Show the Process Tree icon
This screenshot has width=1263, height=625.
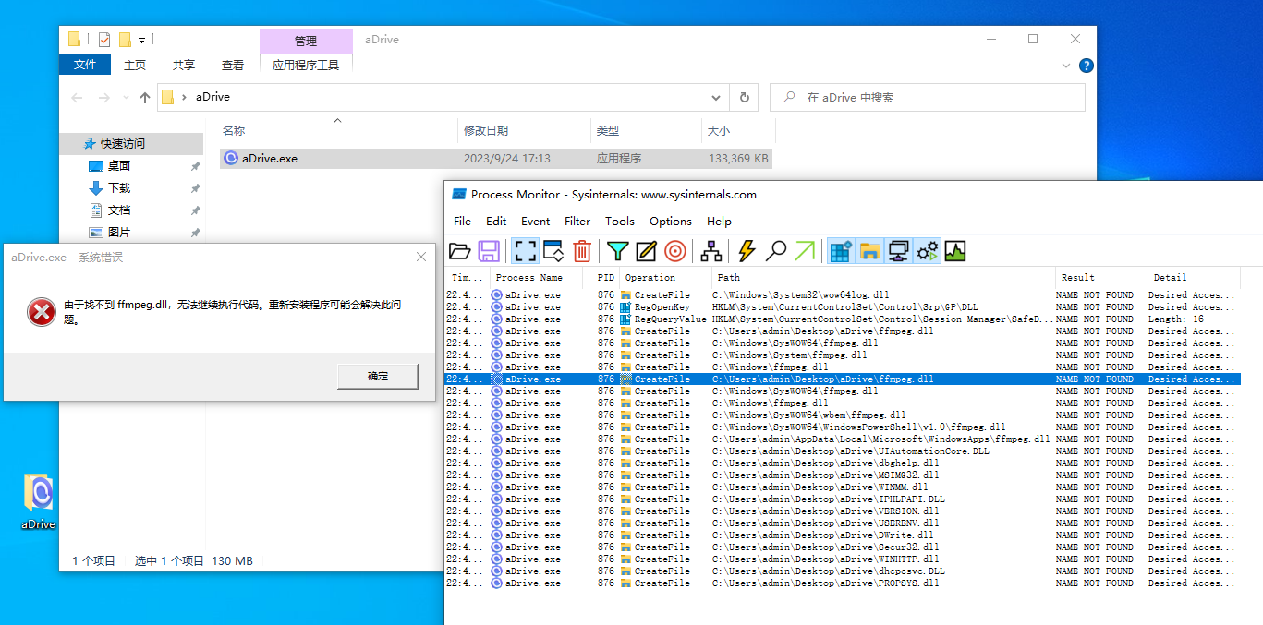[x=710, y=250]
